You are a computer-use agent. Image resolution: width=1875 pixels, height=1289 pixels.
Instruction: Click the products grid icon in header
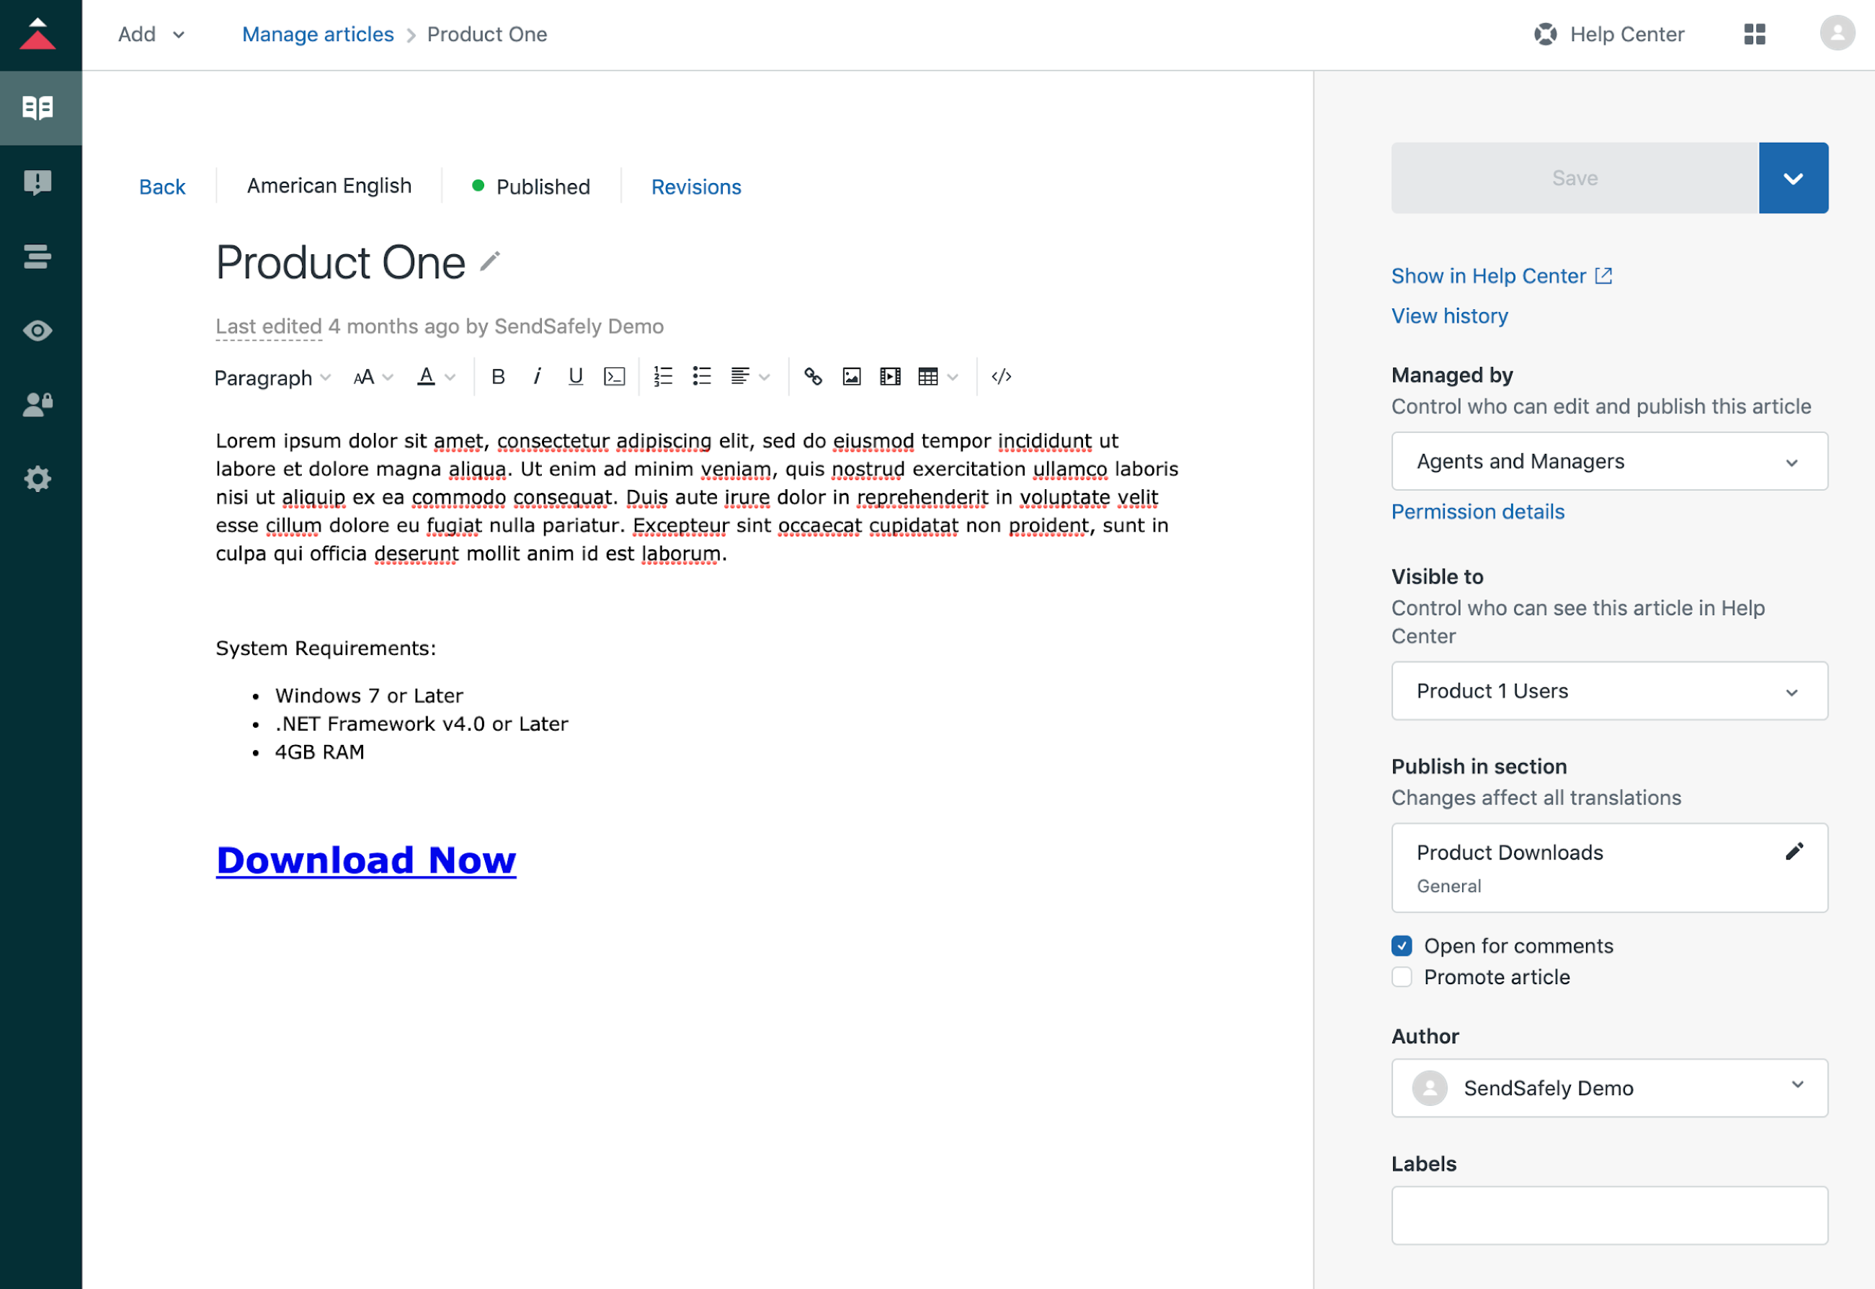(x=1754, y=34)
